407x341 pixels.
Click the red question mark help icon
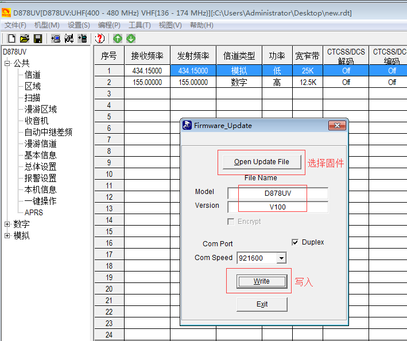pyautogui.click(x=100, y=38)
